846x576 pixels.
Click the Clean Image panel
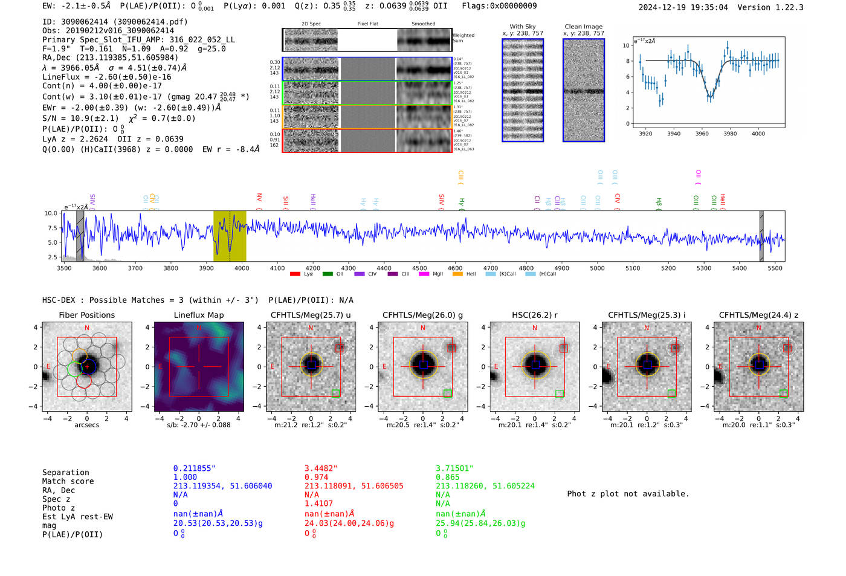[x=584, y=90]
